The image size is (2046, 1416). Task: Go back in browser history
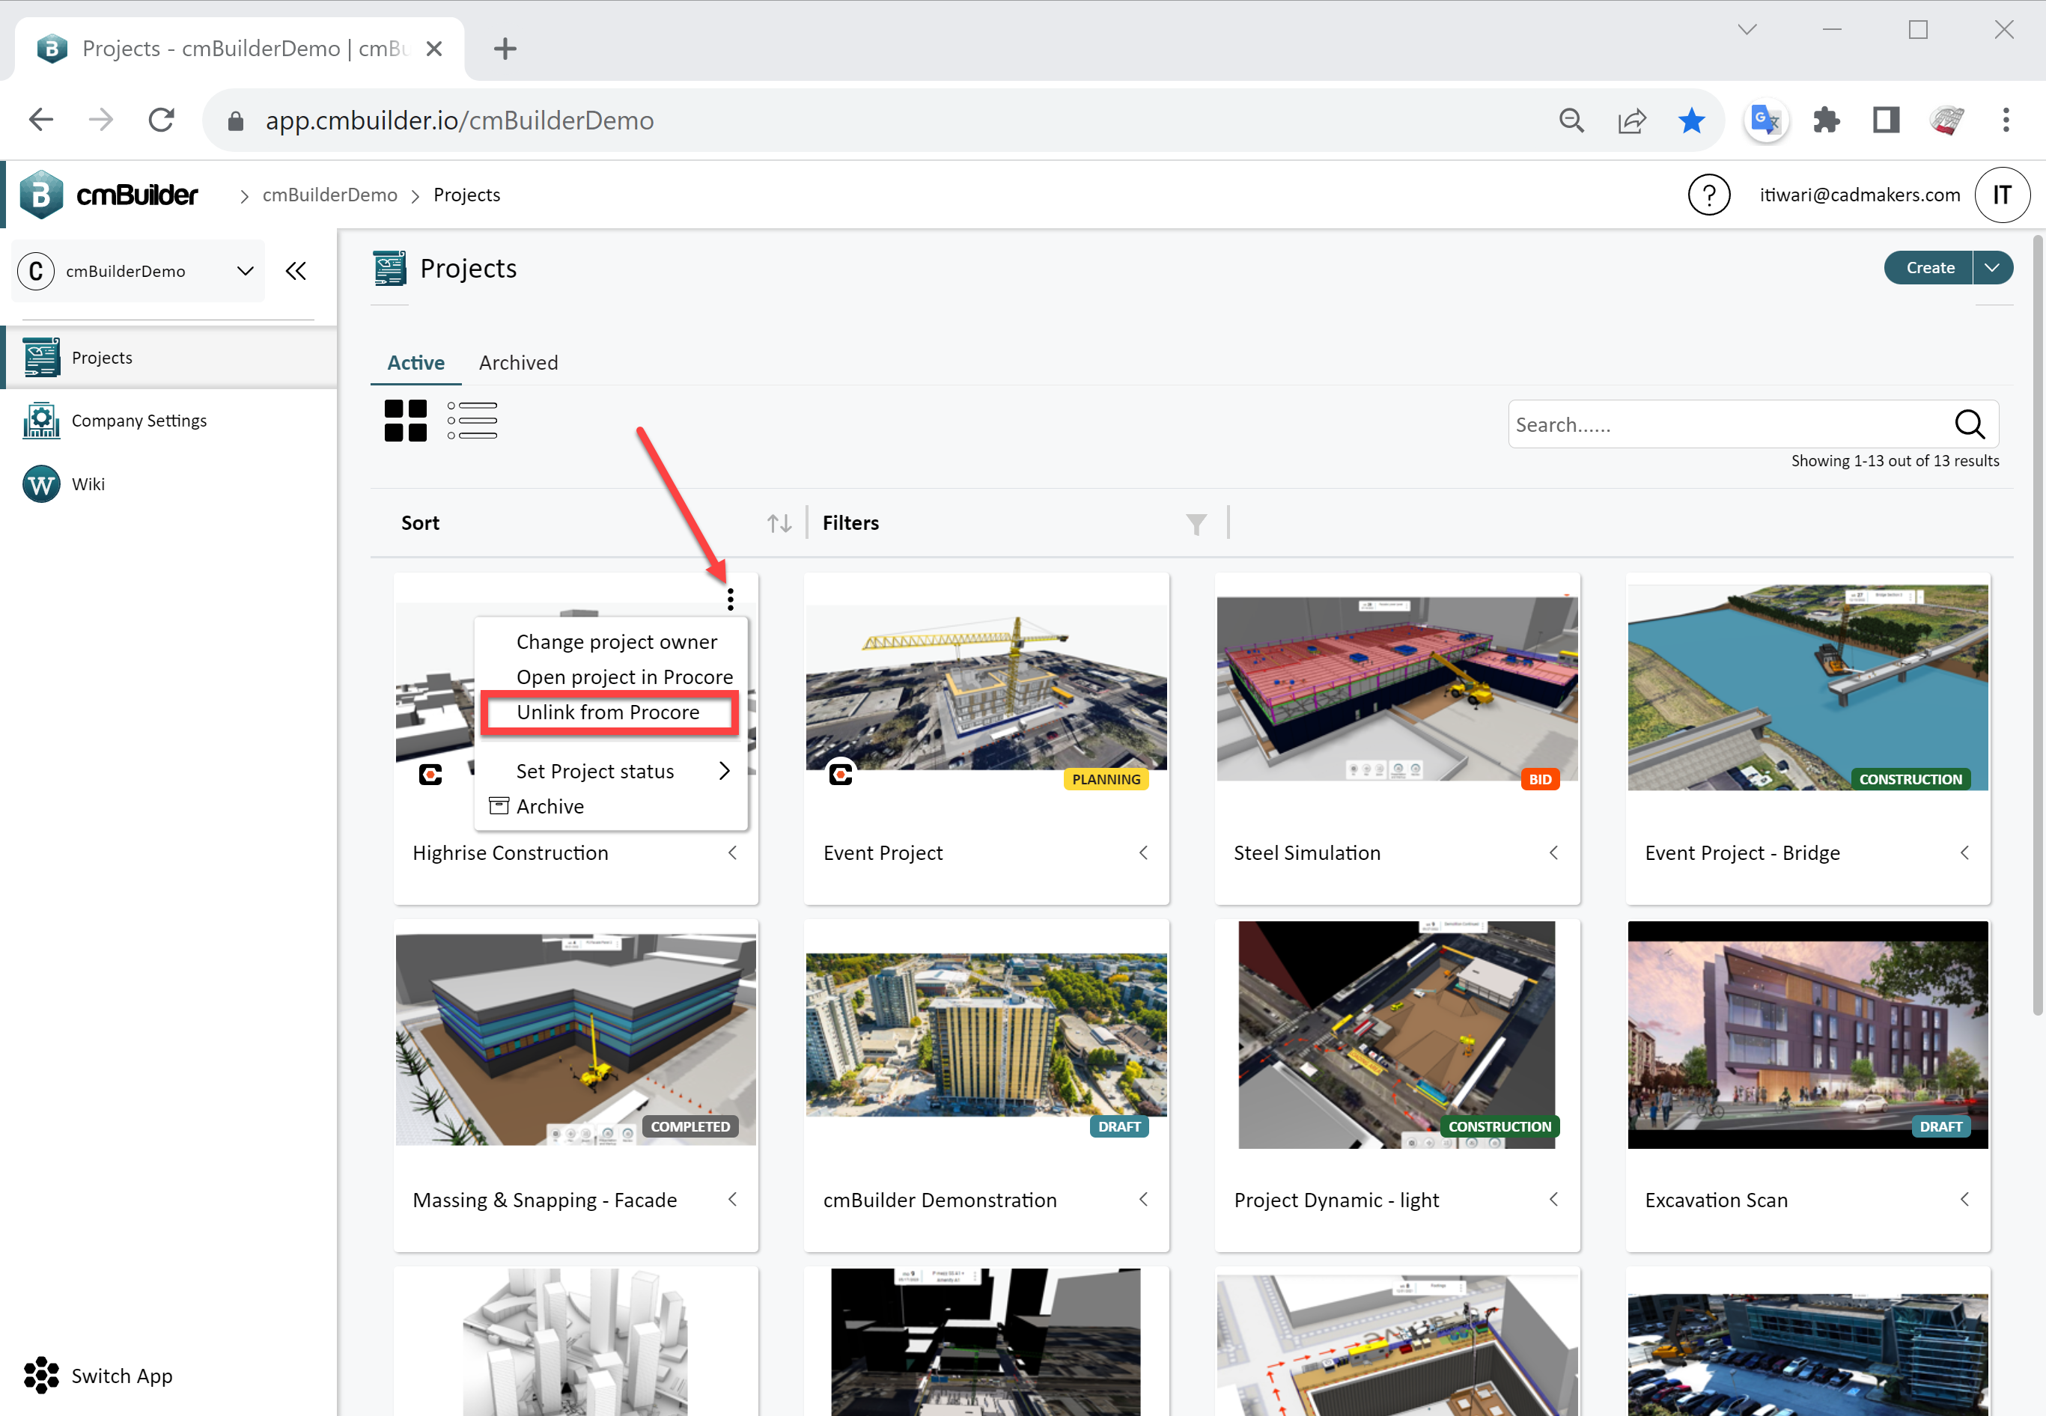(42, 120)
